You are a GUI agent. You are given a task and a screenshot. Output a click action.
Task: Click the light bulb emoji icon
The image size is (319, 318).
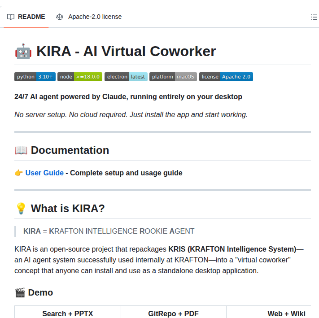(x=21, y=209)
